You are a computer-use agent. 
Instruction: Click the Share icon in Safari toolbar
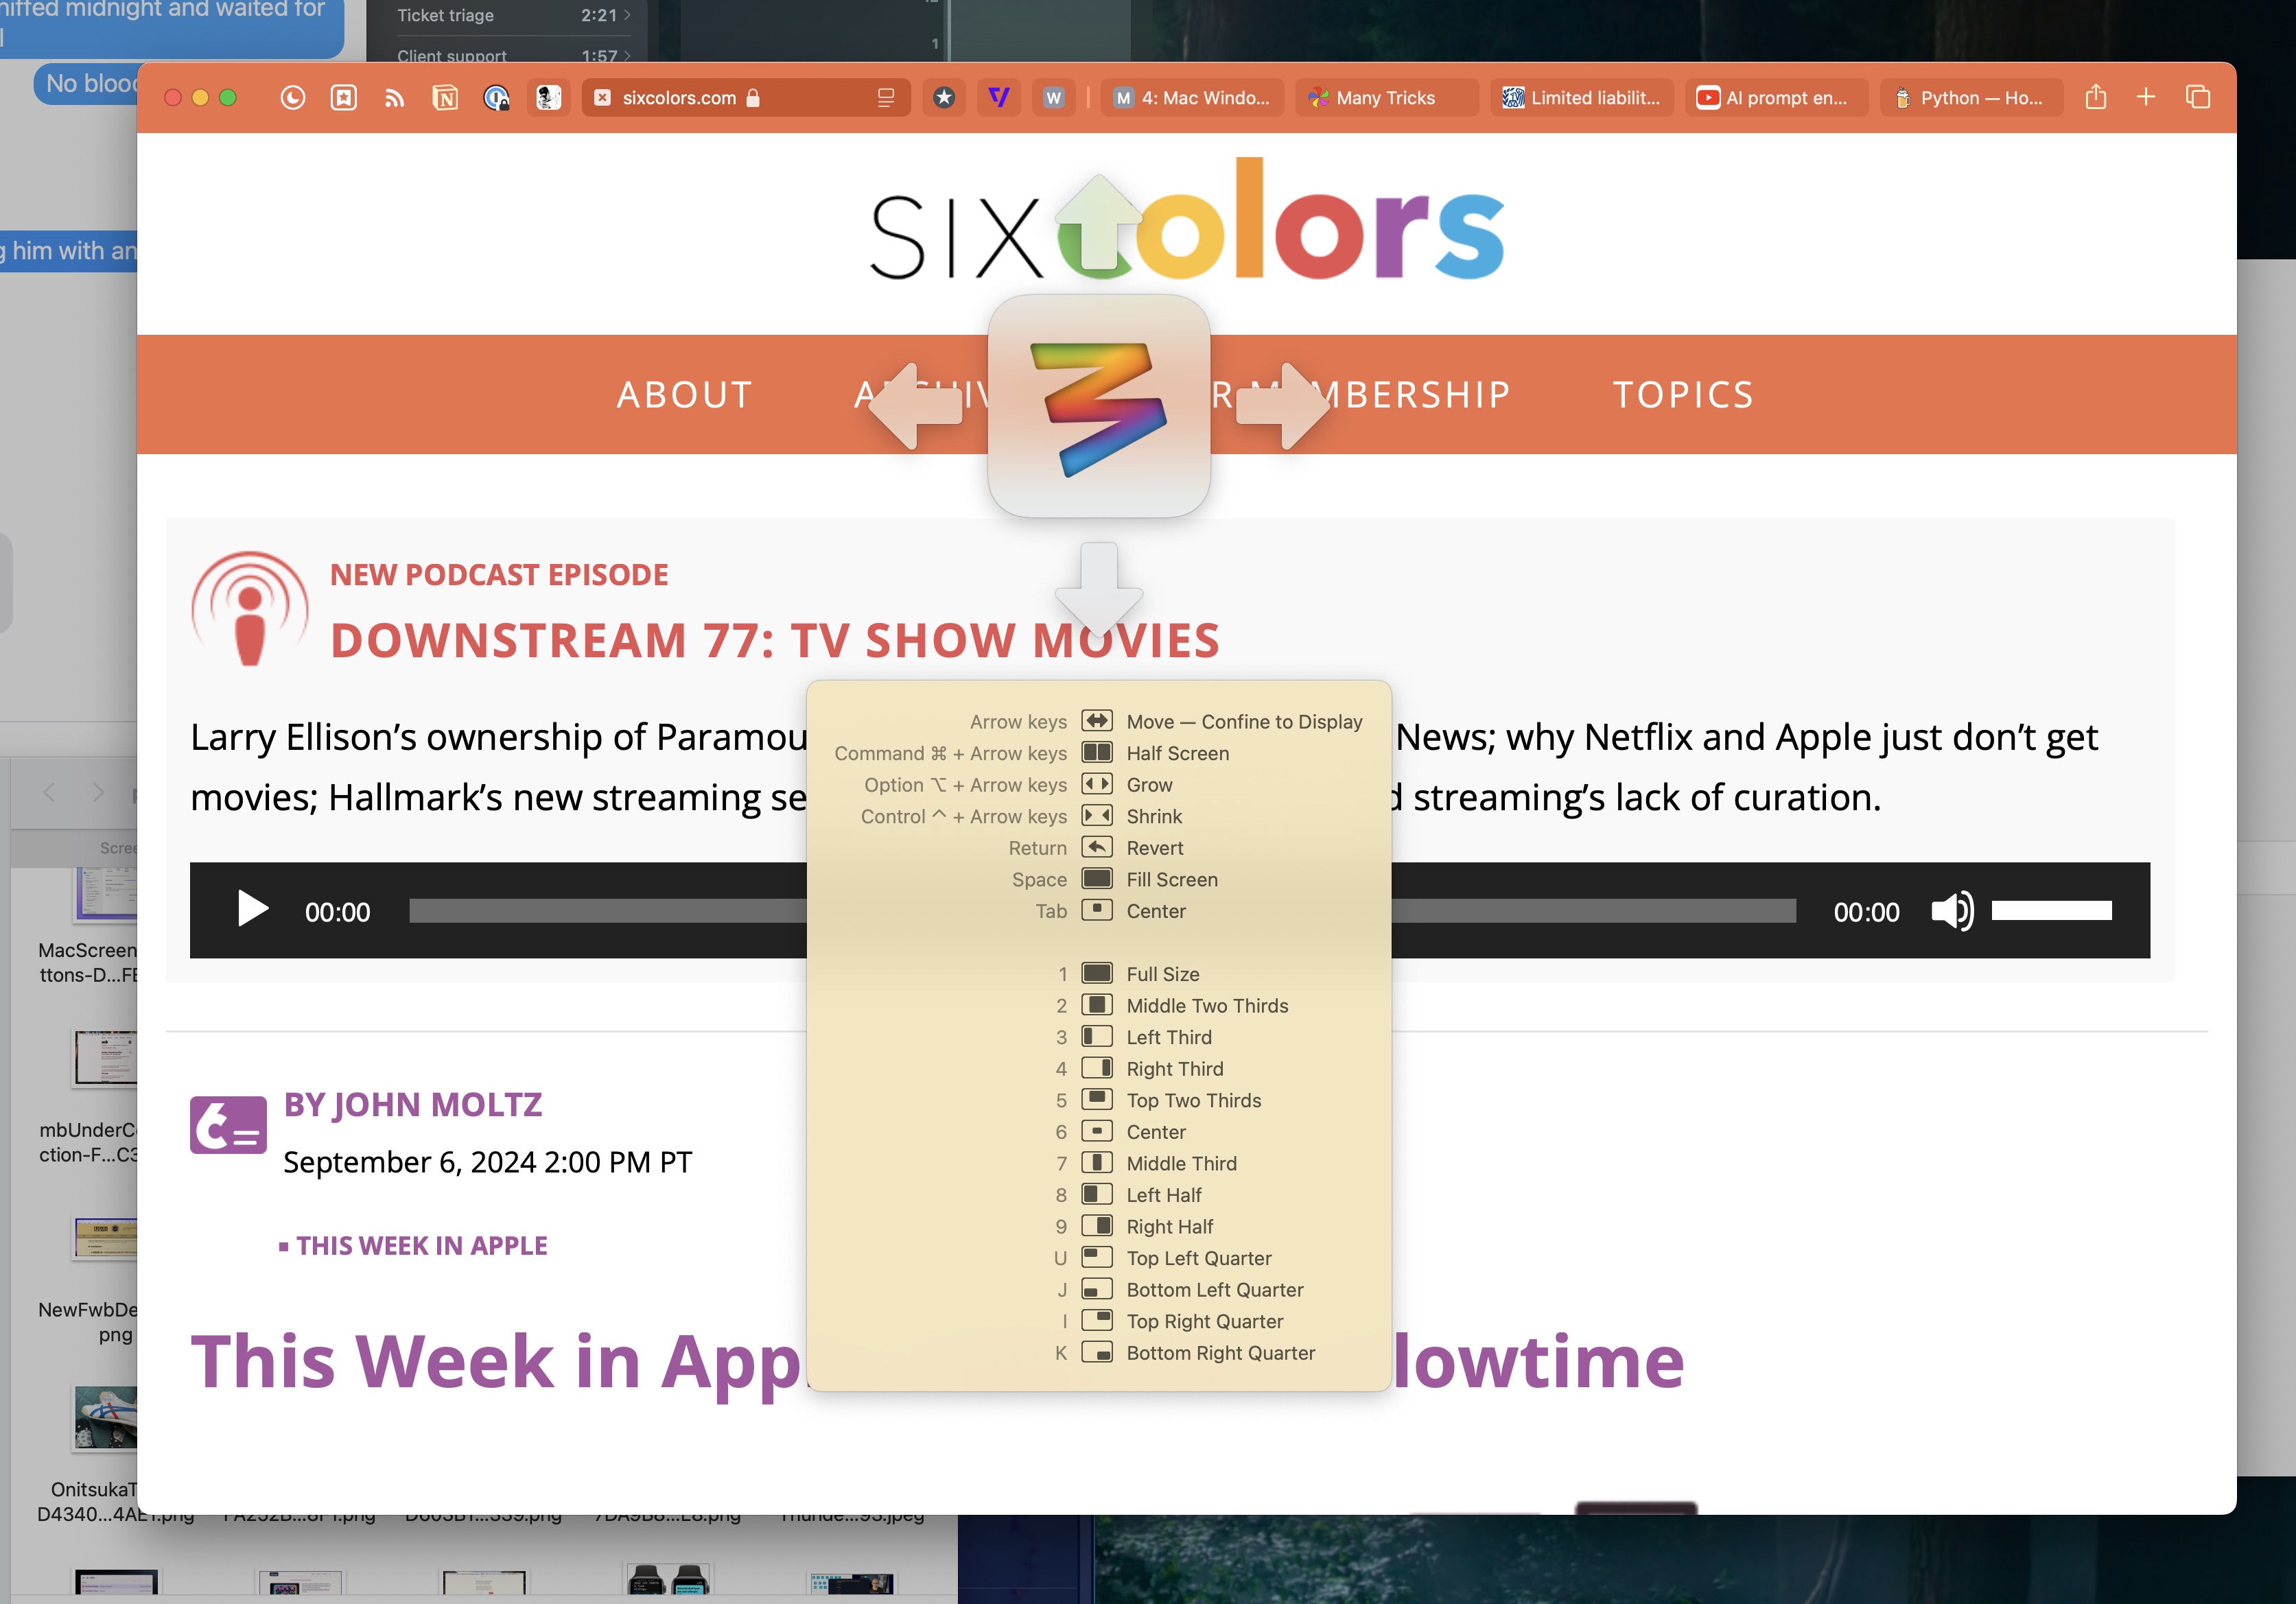point(2096,97)
